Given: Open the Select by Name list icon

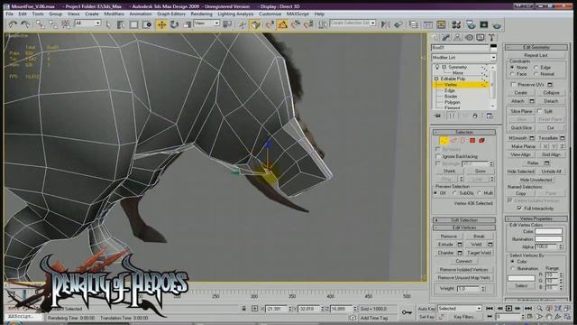Looking at the screenshot, I should 121,24.
